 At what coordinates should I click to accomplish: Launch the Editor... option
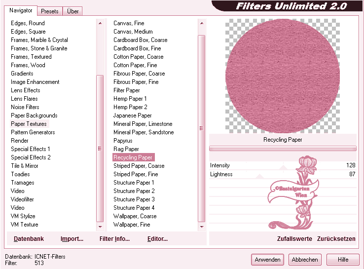click(x=157, y=239)
